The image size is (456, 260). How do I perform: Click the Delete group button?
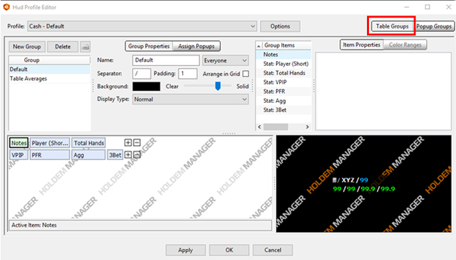click(63, 47)
